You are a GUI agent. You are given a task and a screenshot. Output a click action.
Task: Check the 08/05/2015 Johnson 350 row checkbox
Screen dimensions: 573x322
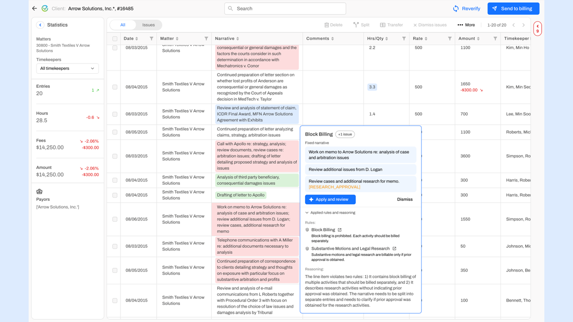coord(115,270)
